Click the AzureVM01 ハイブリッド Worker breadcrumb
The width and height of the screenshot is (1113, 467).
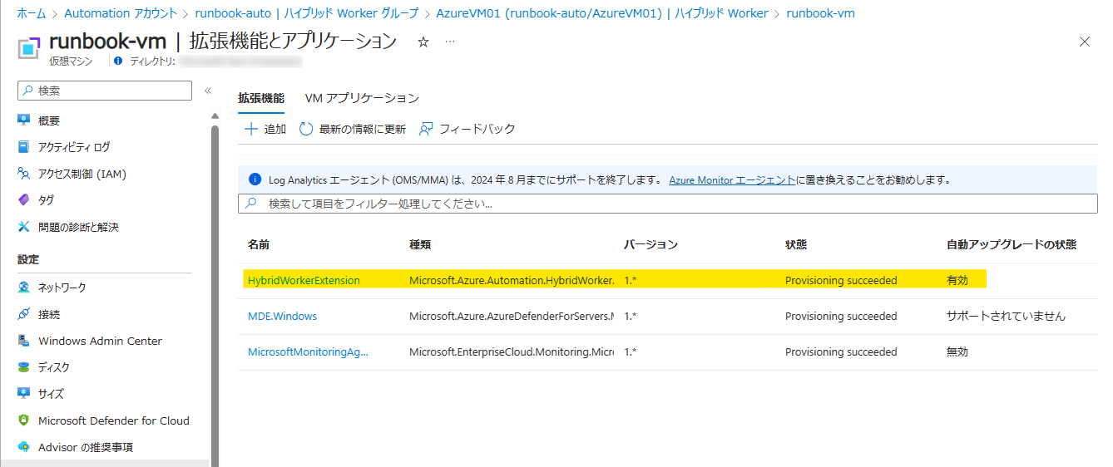coord(602,13)
